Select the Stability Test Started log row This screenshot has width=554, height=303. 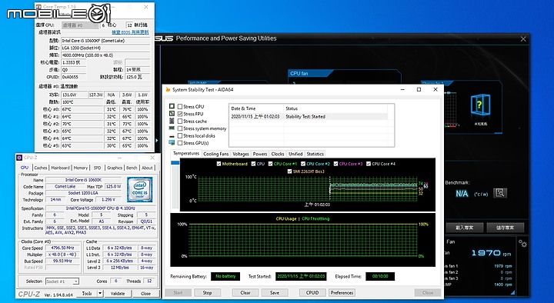pyautogui.click(x=309, y=117)
